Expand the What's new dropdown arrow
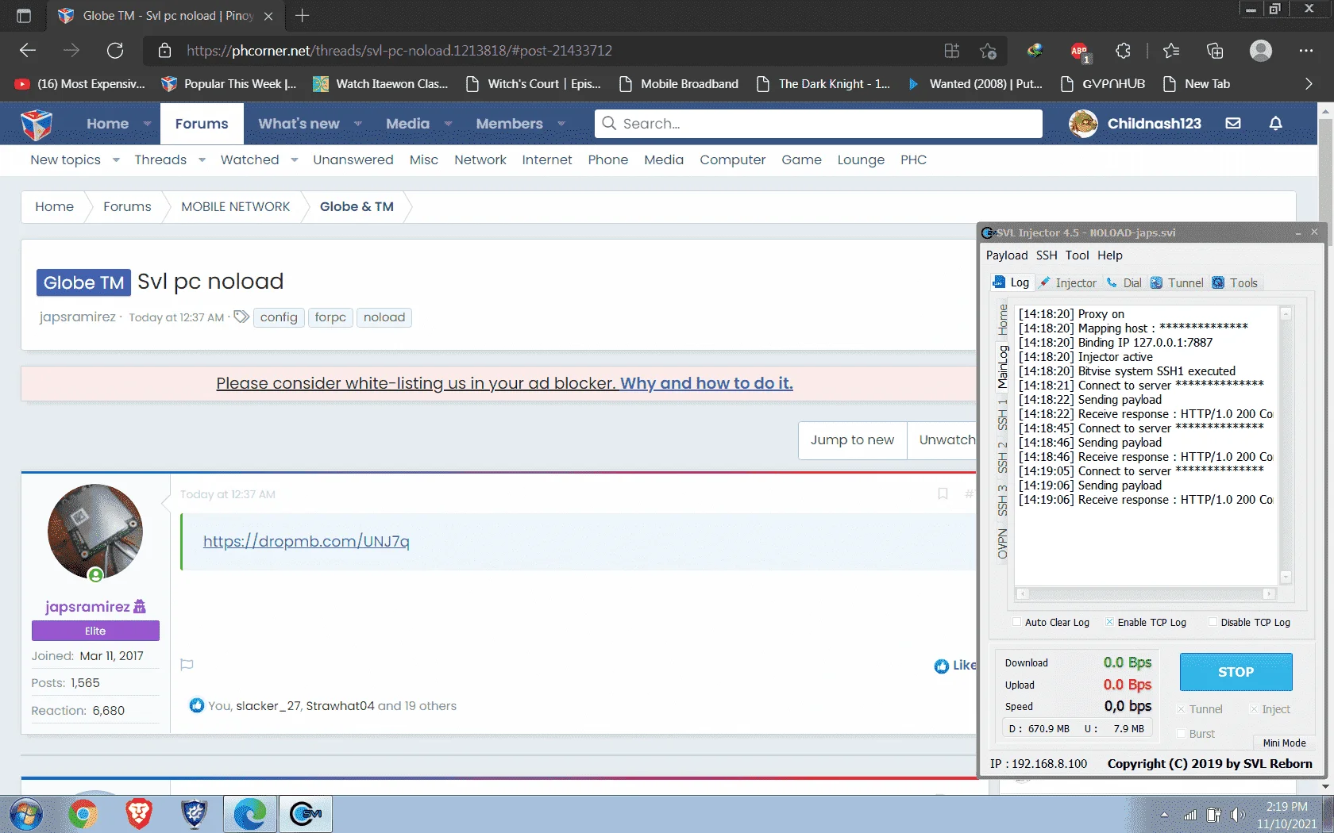1334x833 pixels. (x=358, y=124)
